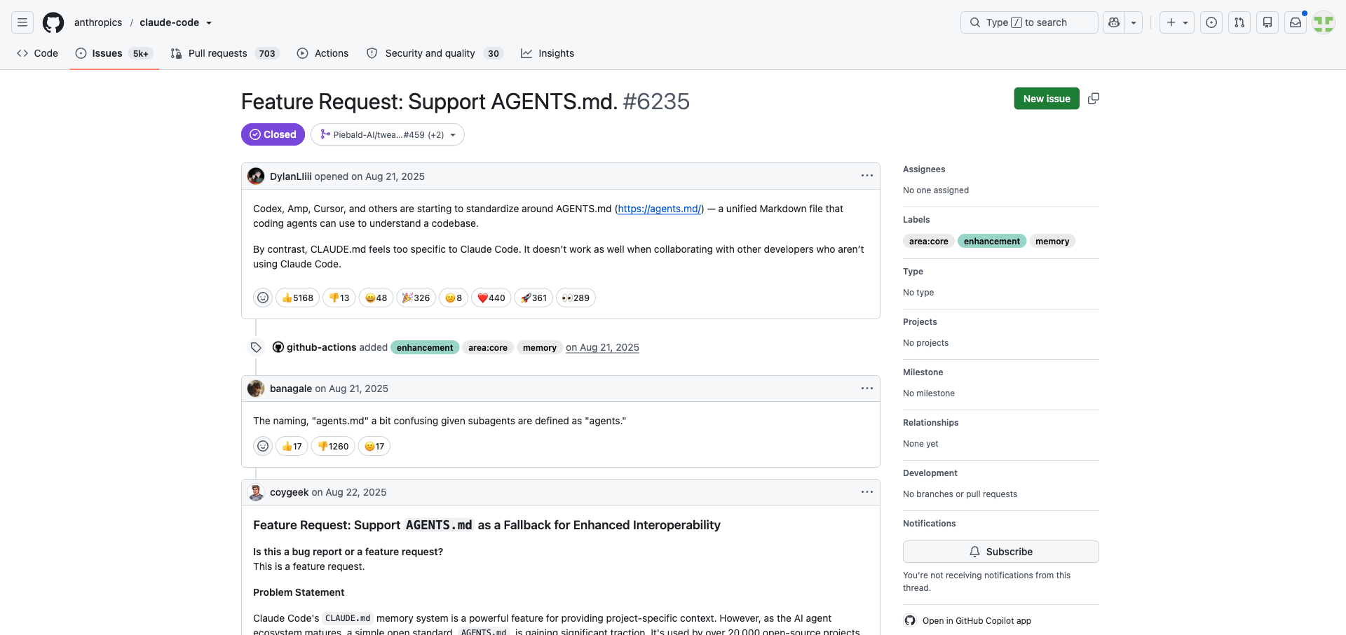The image size is (1346, 635).
Task: Open notifications inbox icon
Action: [x=1296, y=22]
